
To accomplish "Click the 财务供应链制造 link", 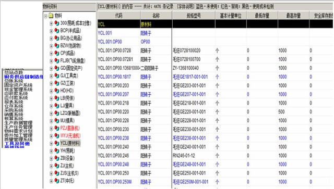I will pyautogui.click(x=23, y=77).
